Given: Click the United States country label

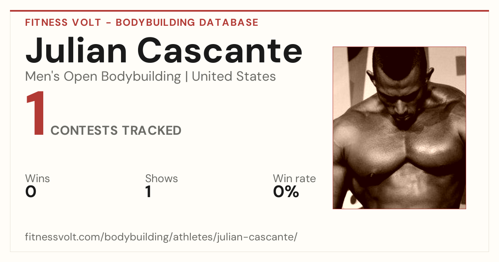Looking at the screenshot, I should pos(234,77).
